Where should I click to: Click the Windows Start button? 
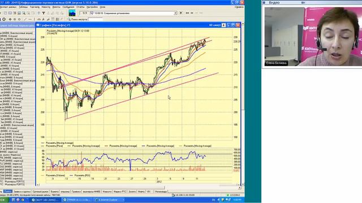pos(4,200)
